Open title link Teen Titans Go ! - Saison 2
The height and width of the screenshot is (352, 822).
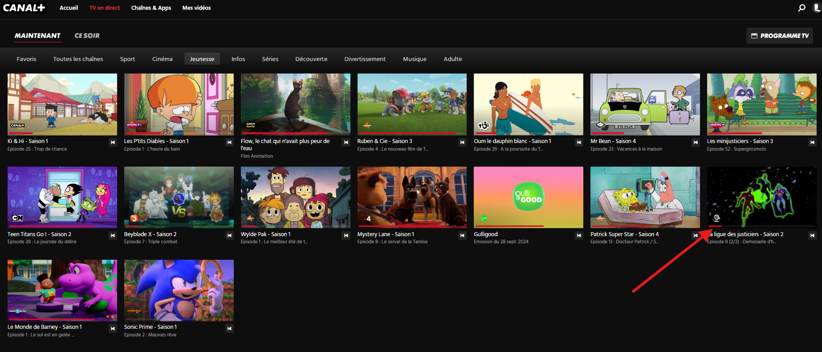(x=39, y=234)
